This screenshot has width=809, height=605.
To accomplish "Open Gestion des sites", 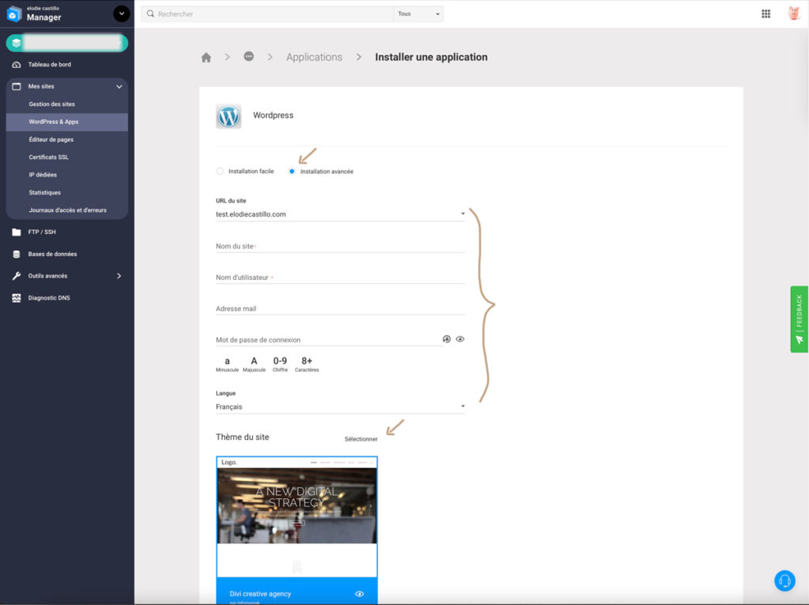I will (51, 104).
